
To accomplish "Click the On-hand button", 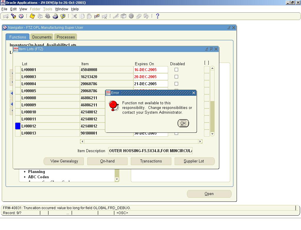I will pos(107,161).
